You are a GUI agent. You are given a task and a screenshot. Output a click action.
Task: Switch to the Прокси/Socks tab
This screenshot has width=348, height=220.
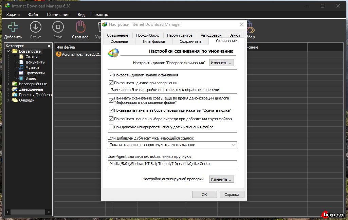[x=148, y=35]
